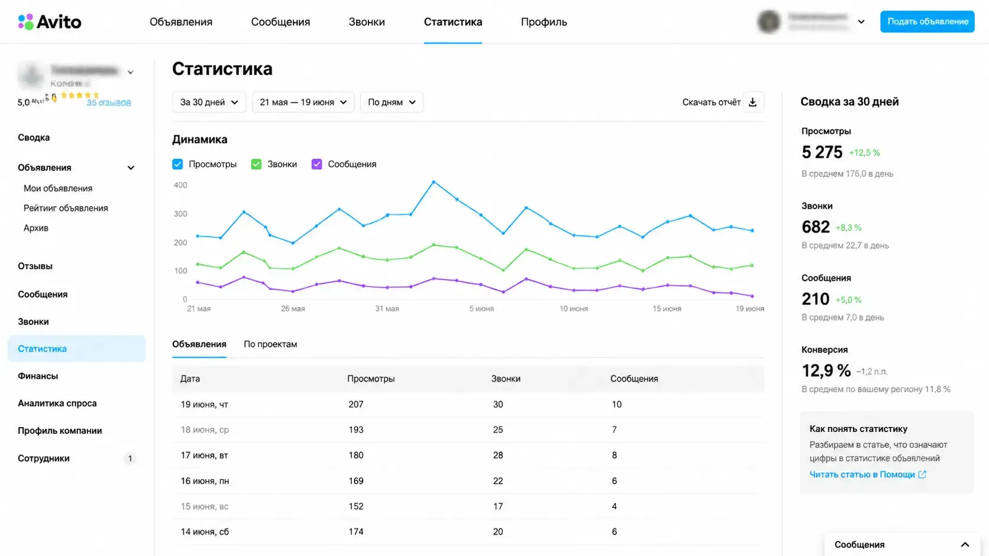Click the peak point on the Просмотры line
This screenshot has width=989, height=556.
tap(434, 182)
